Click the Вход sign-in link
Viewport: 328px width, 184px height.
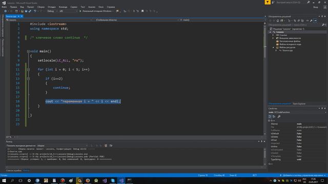click(x=316, y=7)
